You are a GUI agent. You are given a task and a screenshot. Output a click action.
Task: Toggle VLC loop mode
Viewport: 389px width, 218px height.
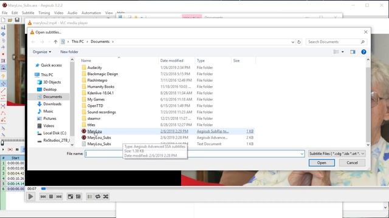tap(98, 196)
